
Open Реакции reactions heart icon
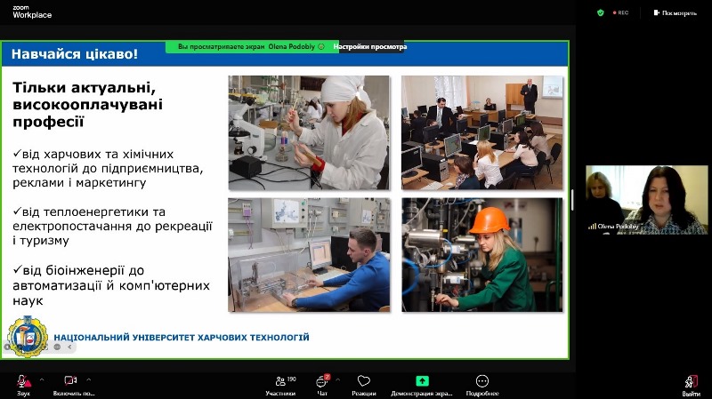pos(363,381)
